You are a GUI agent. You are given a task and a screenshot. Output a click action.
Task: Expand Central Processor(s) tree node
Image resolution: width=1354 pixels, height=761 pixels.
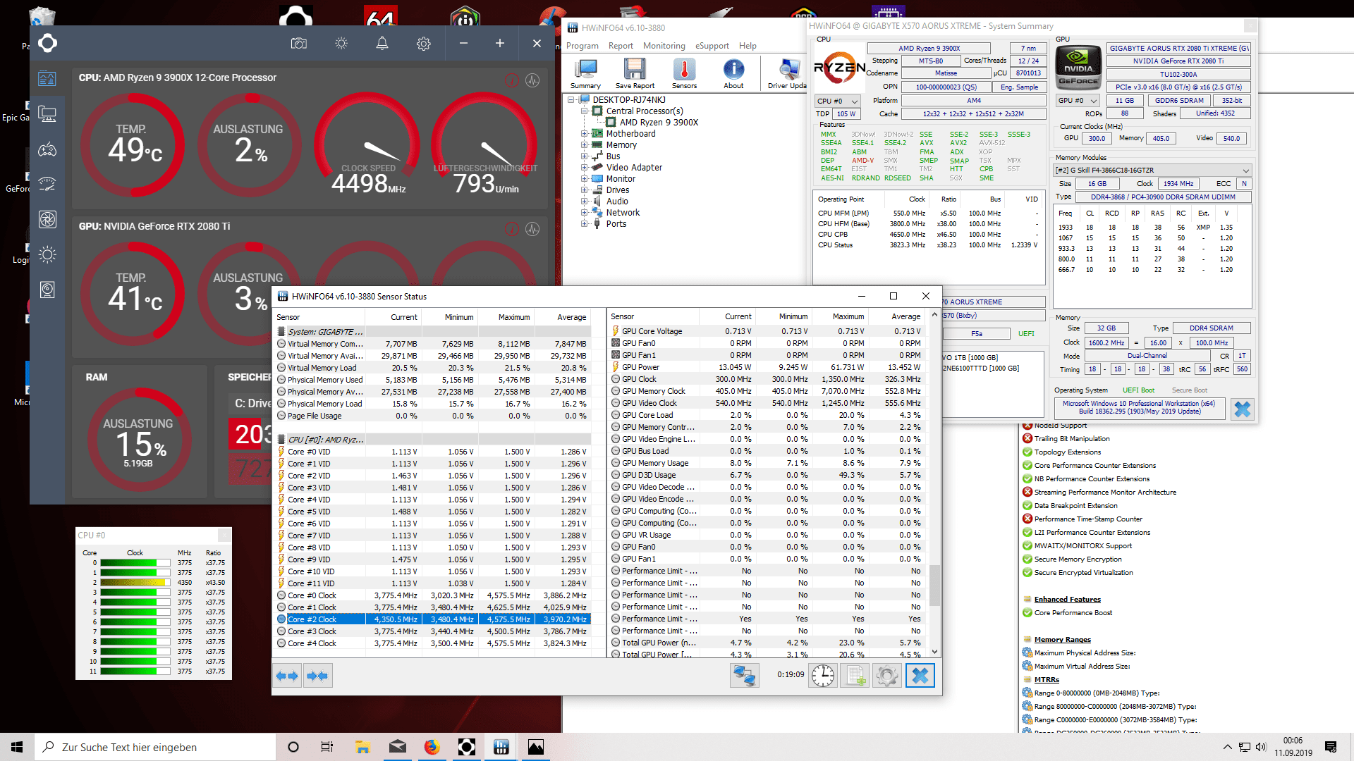coord(584,111)
